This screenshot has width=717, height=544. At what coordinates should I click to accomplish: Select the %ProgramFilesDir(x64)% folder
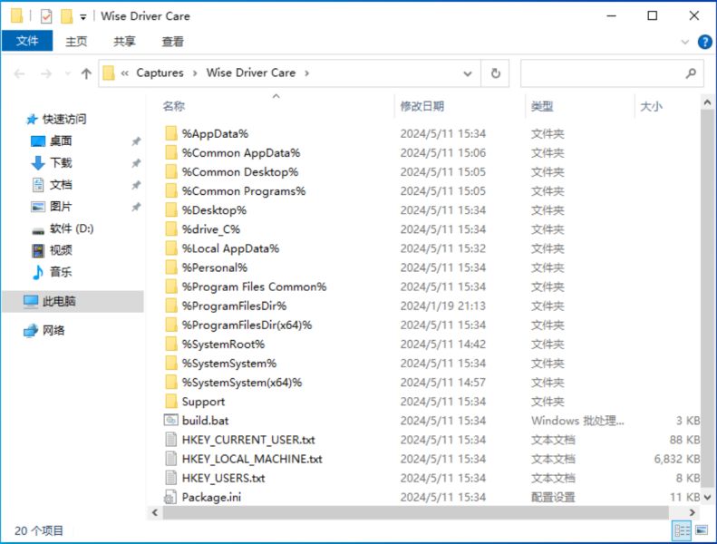[247, 325]
